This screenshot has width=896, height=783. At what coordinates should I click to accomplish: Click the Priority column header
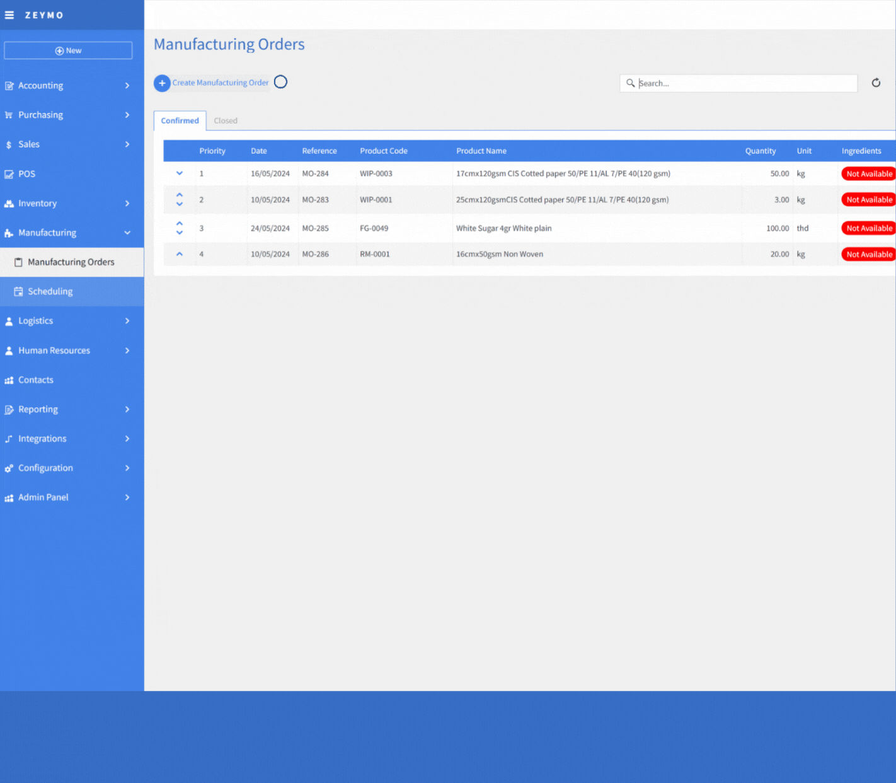point(212,151)
